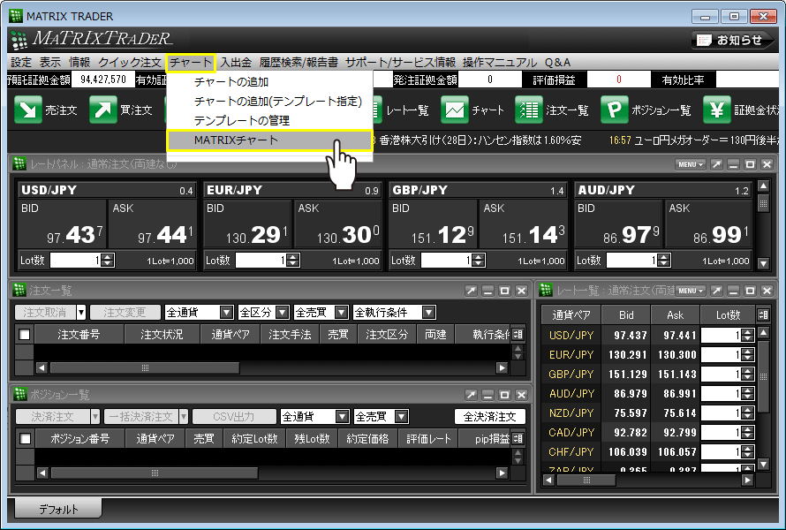Click the ポジション一覧 panel header icon

point(19,394)
